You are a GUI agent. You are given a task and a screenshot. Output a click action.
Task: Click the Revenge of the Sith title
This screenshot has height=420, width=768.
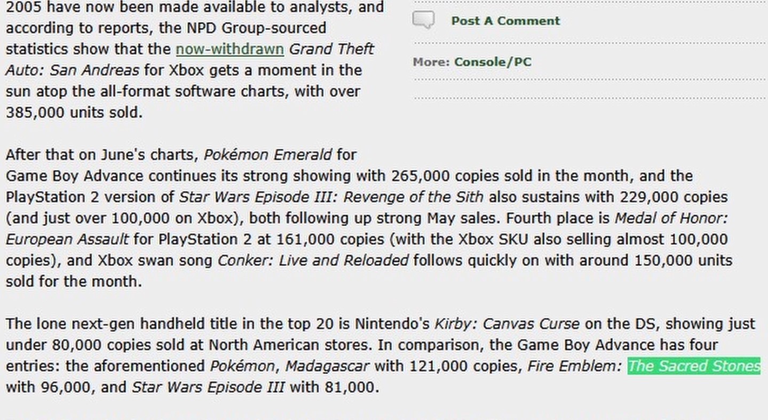tap(413, 197)
